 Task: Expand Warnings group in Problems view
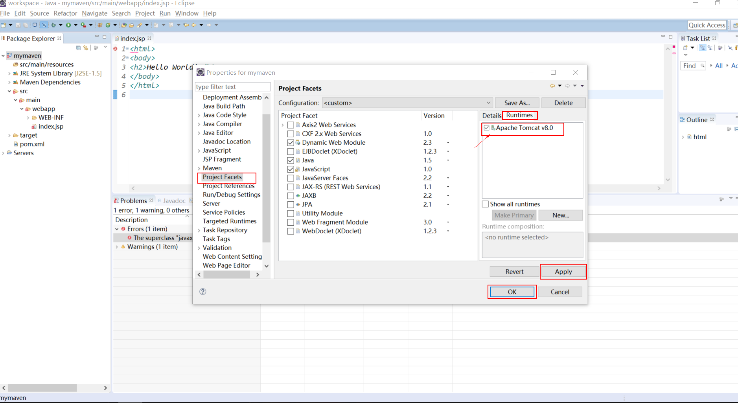tap(117, 247)
